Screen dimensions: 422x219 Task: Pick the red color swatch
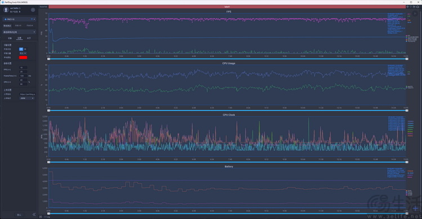point(23,57)
